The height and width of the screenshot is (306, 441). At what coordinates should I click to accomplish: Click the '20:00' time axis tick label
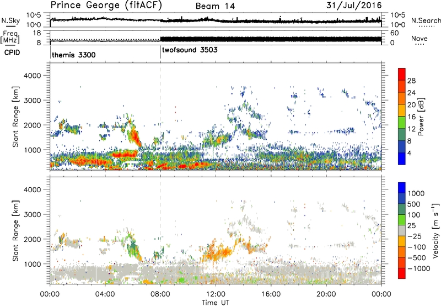click(x=326, y=294)
